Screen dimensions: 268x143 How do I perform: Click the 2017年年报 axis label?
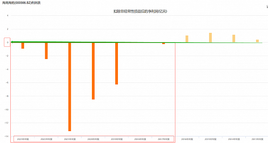coord(163,139)
